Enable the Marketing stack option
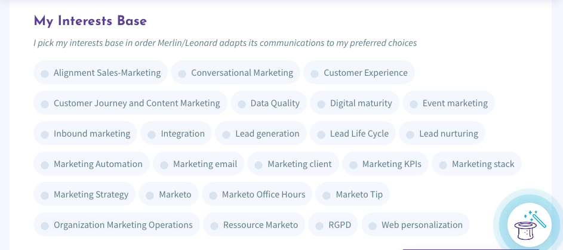 point(476,164)
